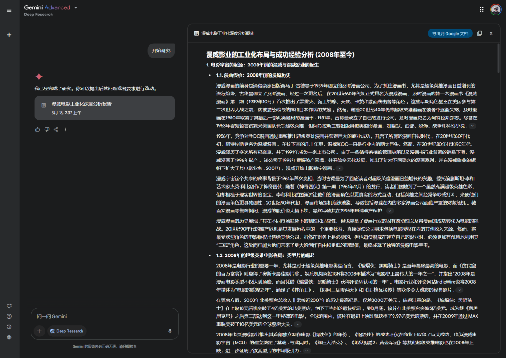Expand sources chevron after 战争和科幻小说 paragraph

click(472, 126)
